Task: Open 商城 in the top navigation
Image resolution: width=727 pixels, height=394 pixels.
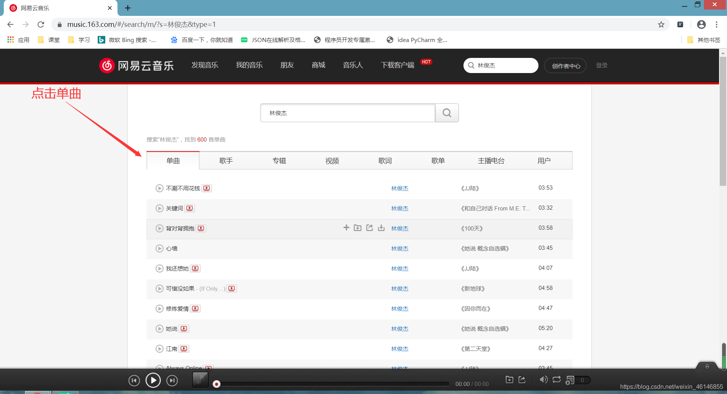Action: 318,65
